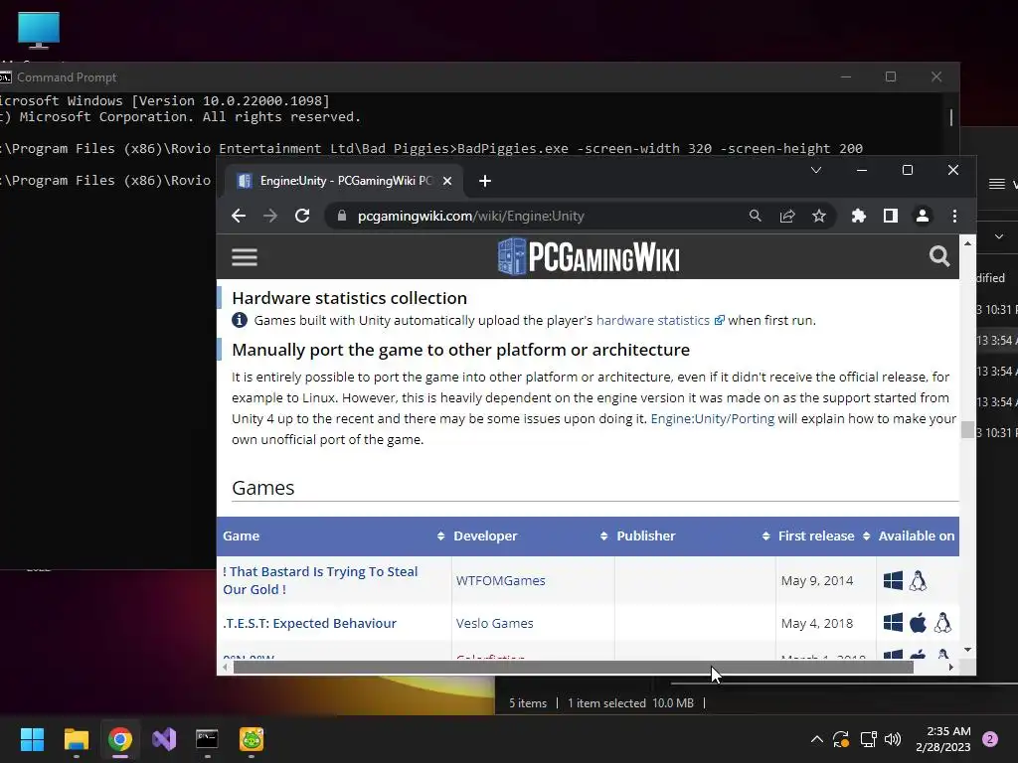This screenshot has width=1018, height=763.
Task: Click May 4, 2018 release date
Action: tap(817, 624)
